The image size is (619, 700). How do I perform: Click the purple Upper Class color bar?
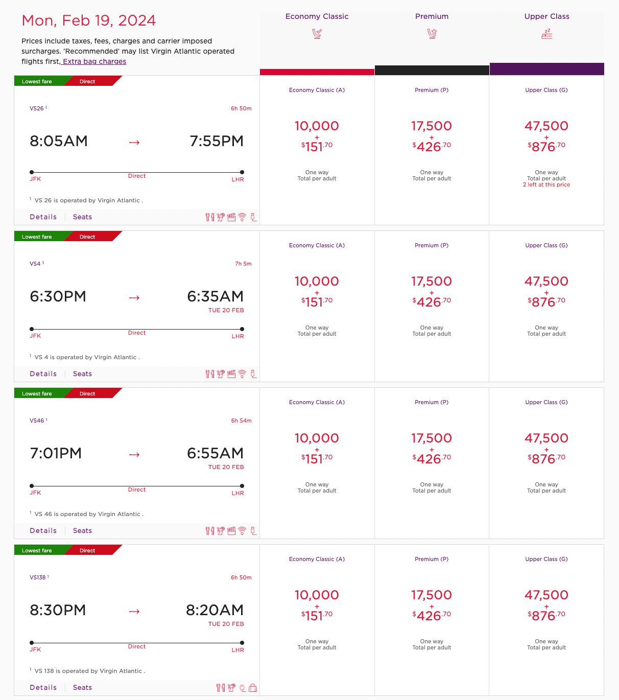point(547,69)
